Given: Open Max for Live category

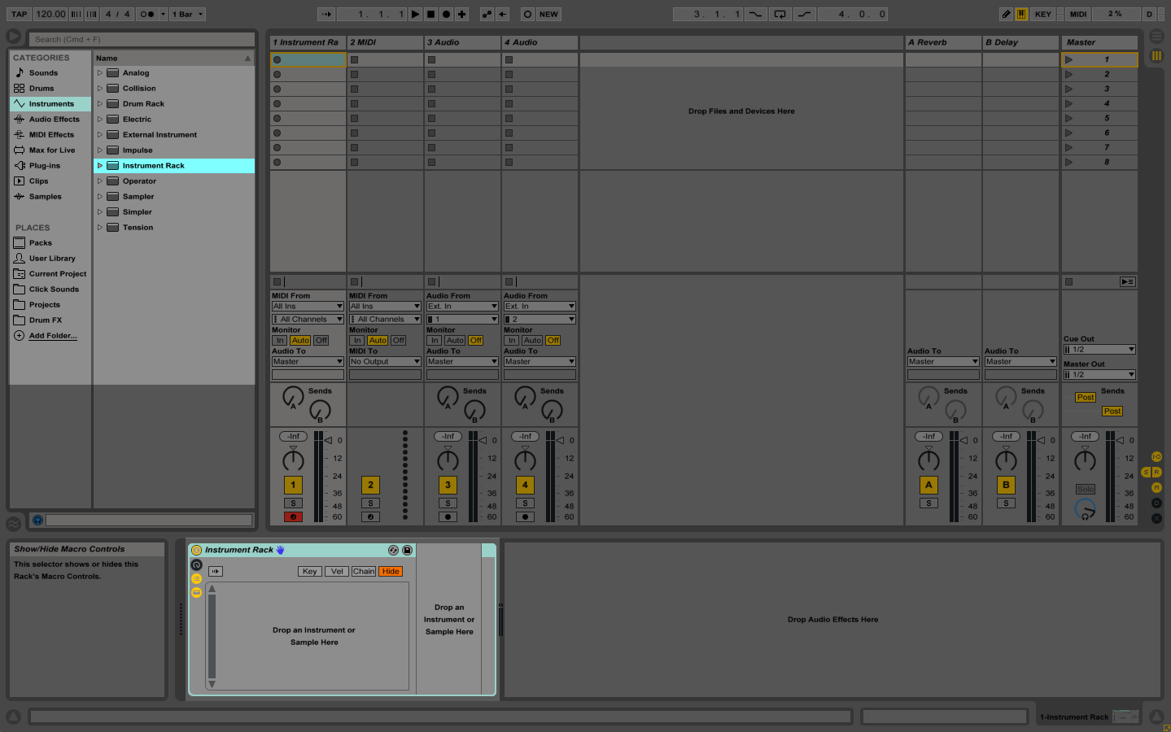Looking at the screenshot, I should 51,150.
